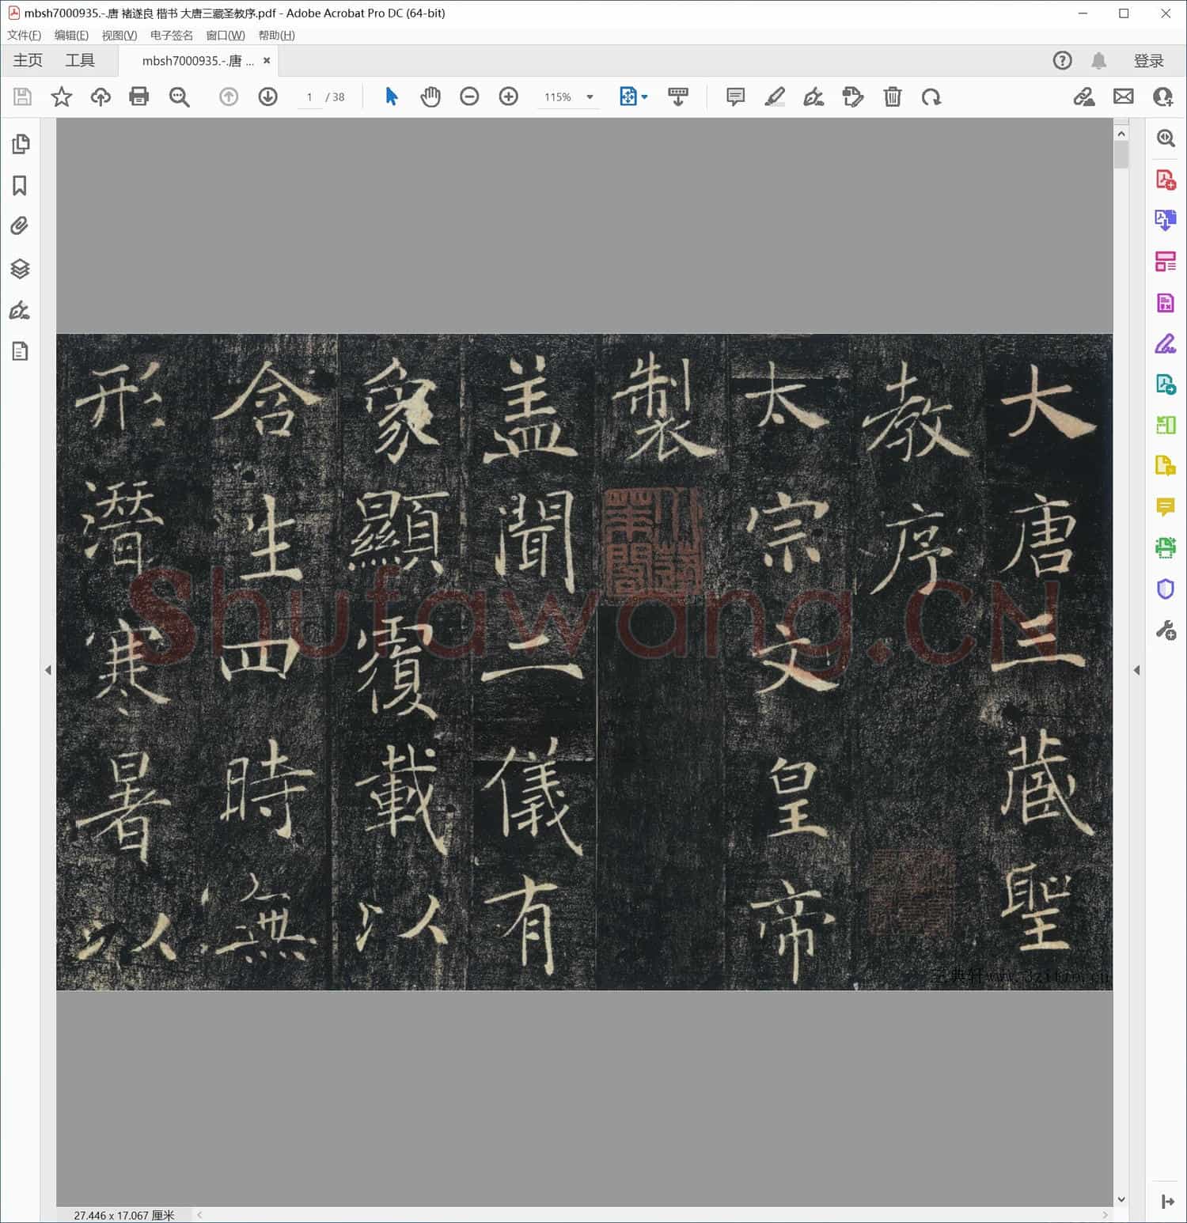Open the 文件 menu
The height and width of the screenshot is (1223, 1187).
coord(24,36)
